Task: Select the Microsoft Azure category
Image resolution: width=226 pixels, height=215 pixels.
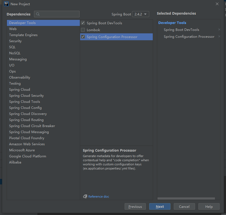Action: click(43, 150)
